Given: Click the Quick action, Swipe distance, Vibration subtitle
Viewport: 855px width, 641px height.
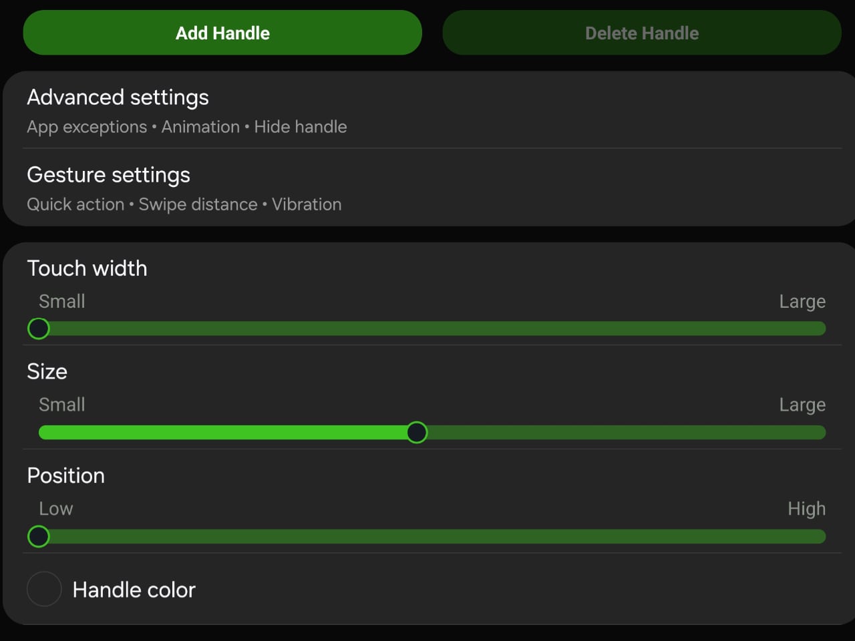Looking at the screenshot, I should click(x=184, y=204).
